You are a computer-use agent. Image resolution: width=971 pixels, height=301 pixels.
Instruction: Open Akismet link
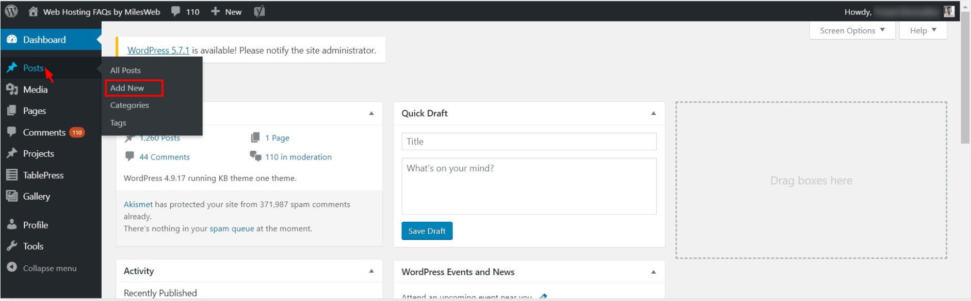[138, 204]
